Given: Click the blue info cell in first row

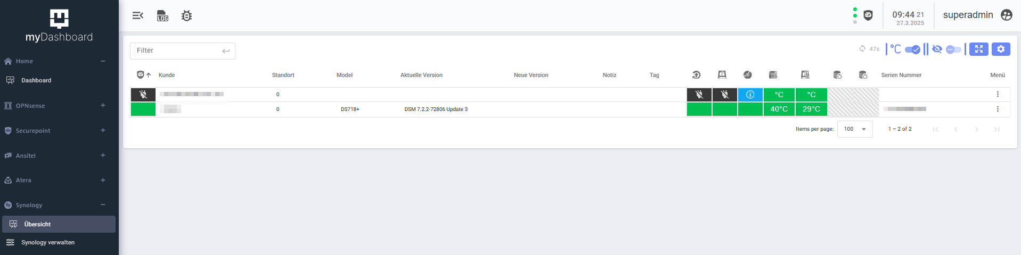Looking at the screenshot, I should click(x=750, y=95).
